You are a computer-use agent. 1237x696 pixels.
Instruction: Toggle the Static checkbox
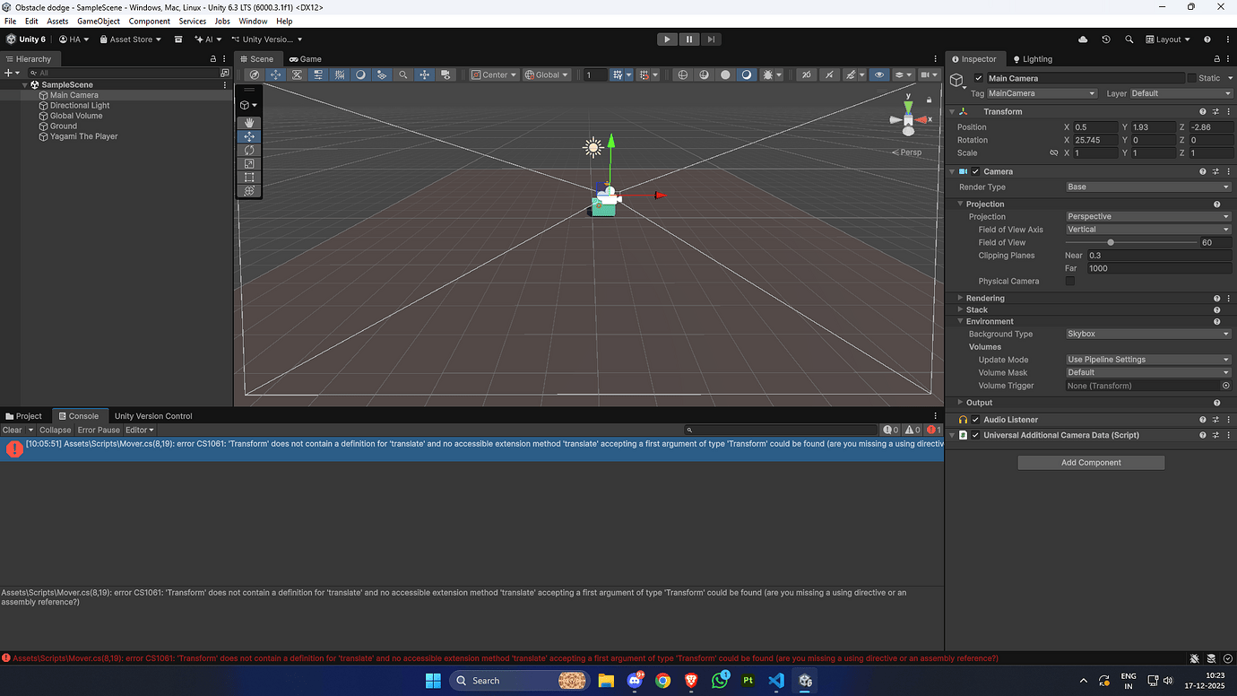coord(1191,78)
